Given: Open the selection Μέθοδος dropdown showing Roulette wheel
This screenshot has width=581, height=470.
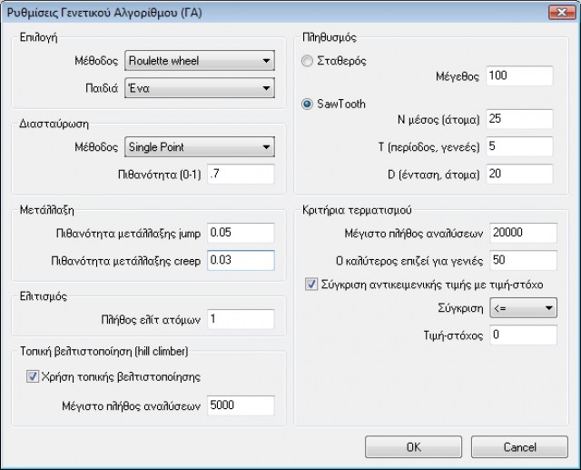Looking at the screenshot, I should click(199, 62).
